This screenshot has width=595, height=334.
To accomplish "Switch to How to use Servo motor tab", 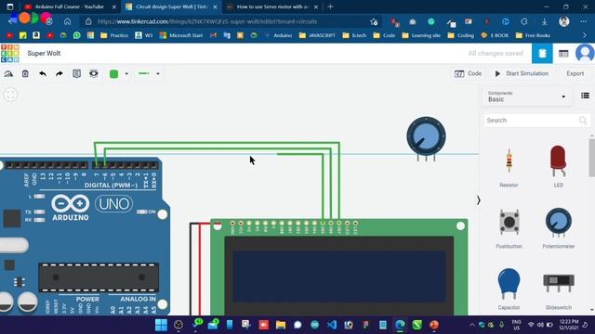I will coord(272,6).
